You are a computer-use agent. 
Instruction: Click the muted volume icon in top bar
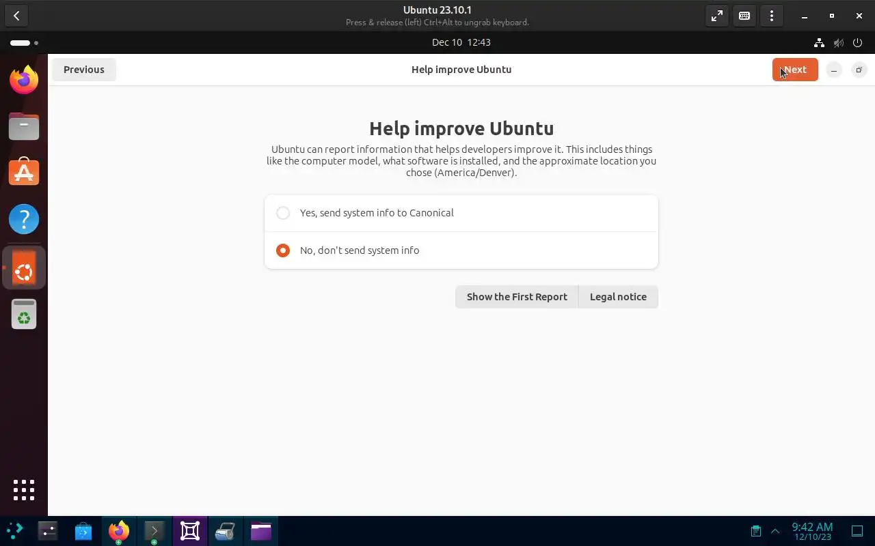pyautogui.click(x=839, y=42)
